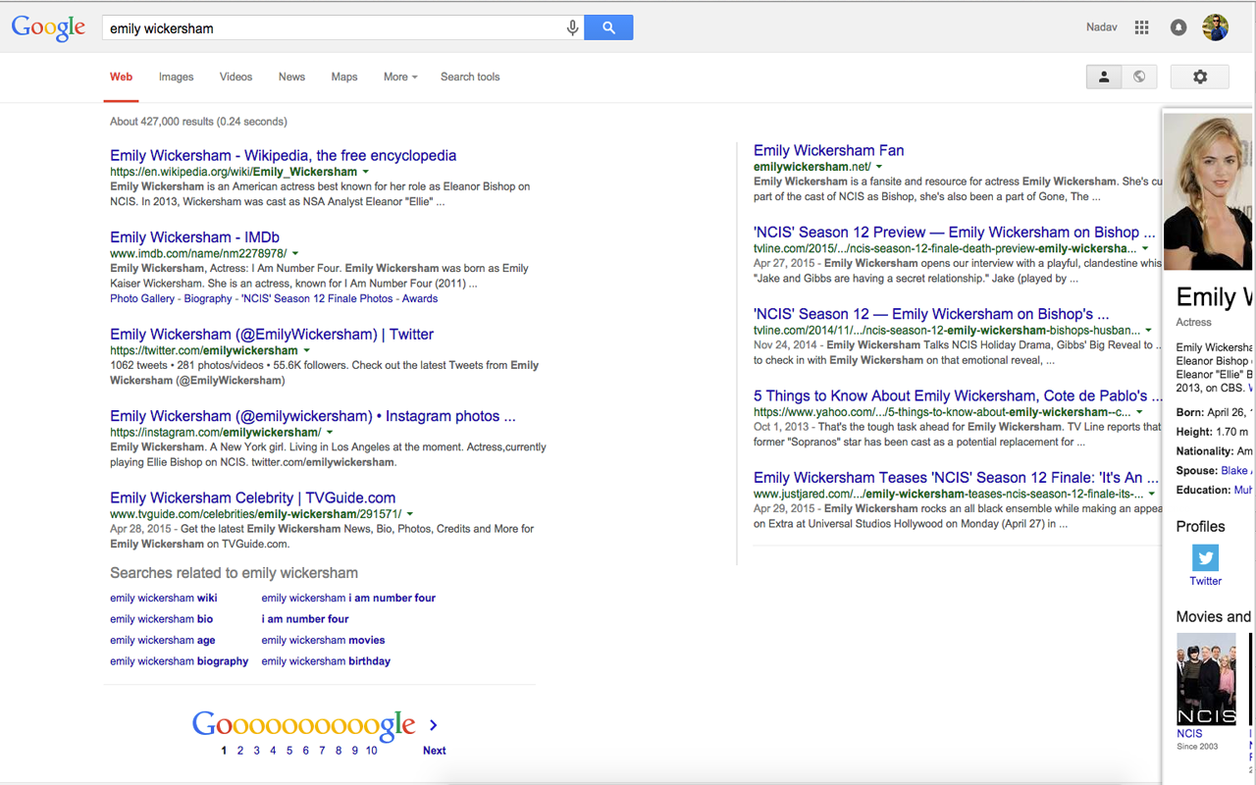Viewport: 1256px width, 785px height.
Task: Open Emily Wickersham Wikipedia result
Action: pos(283,155)
